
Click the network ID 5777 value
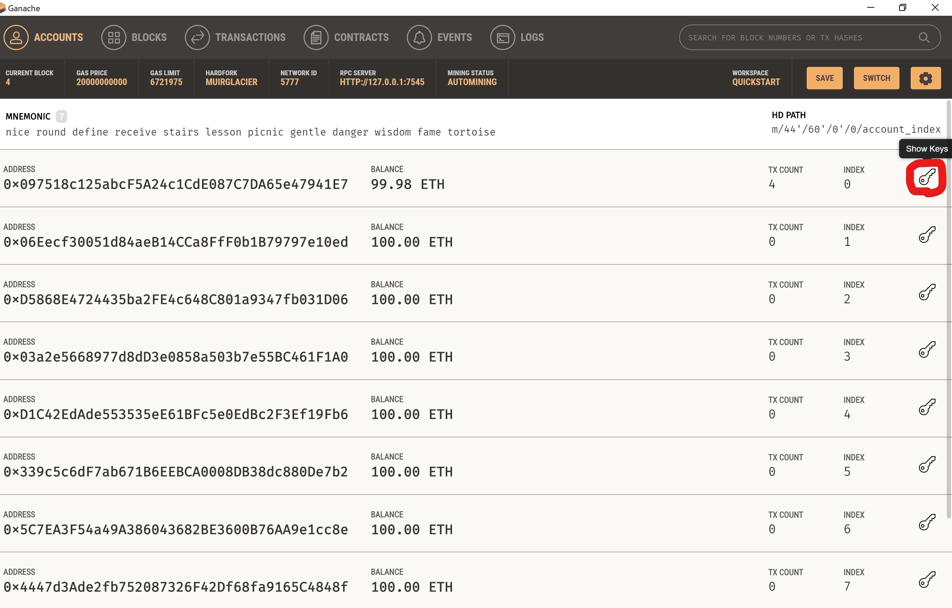pos(290,82)
